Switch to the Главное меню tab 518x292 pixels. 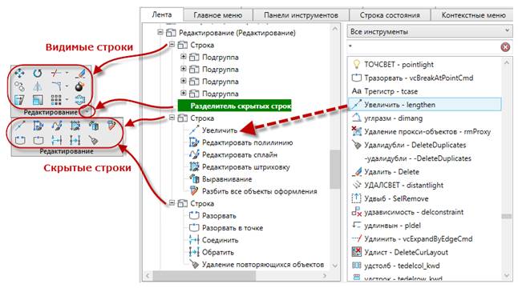coord(218,15)
